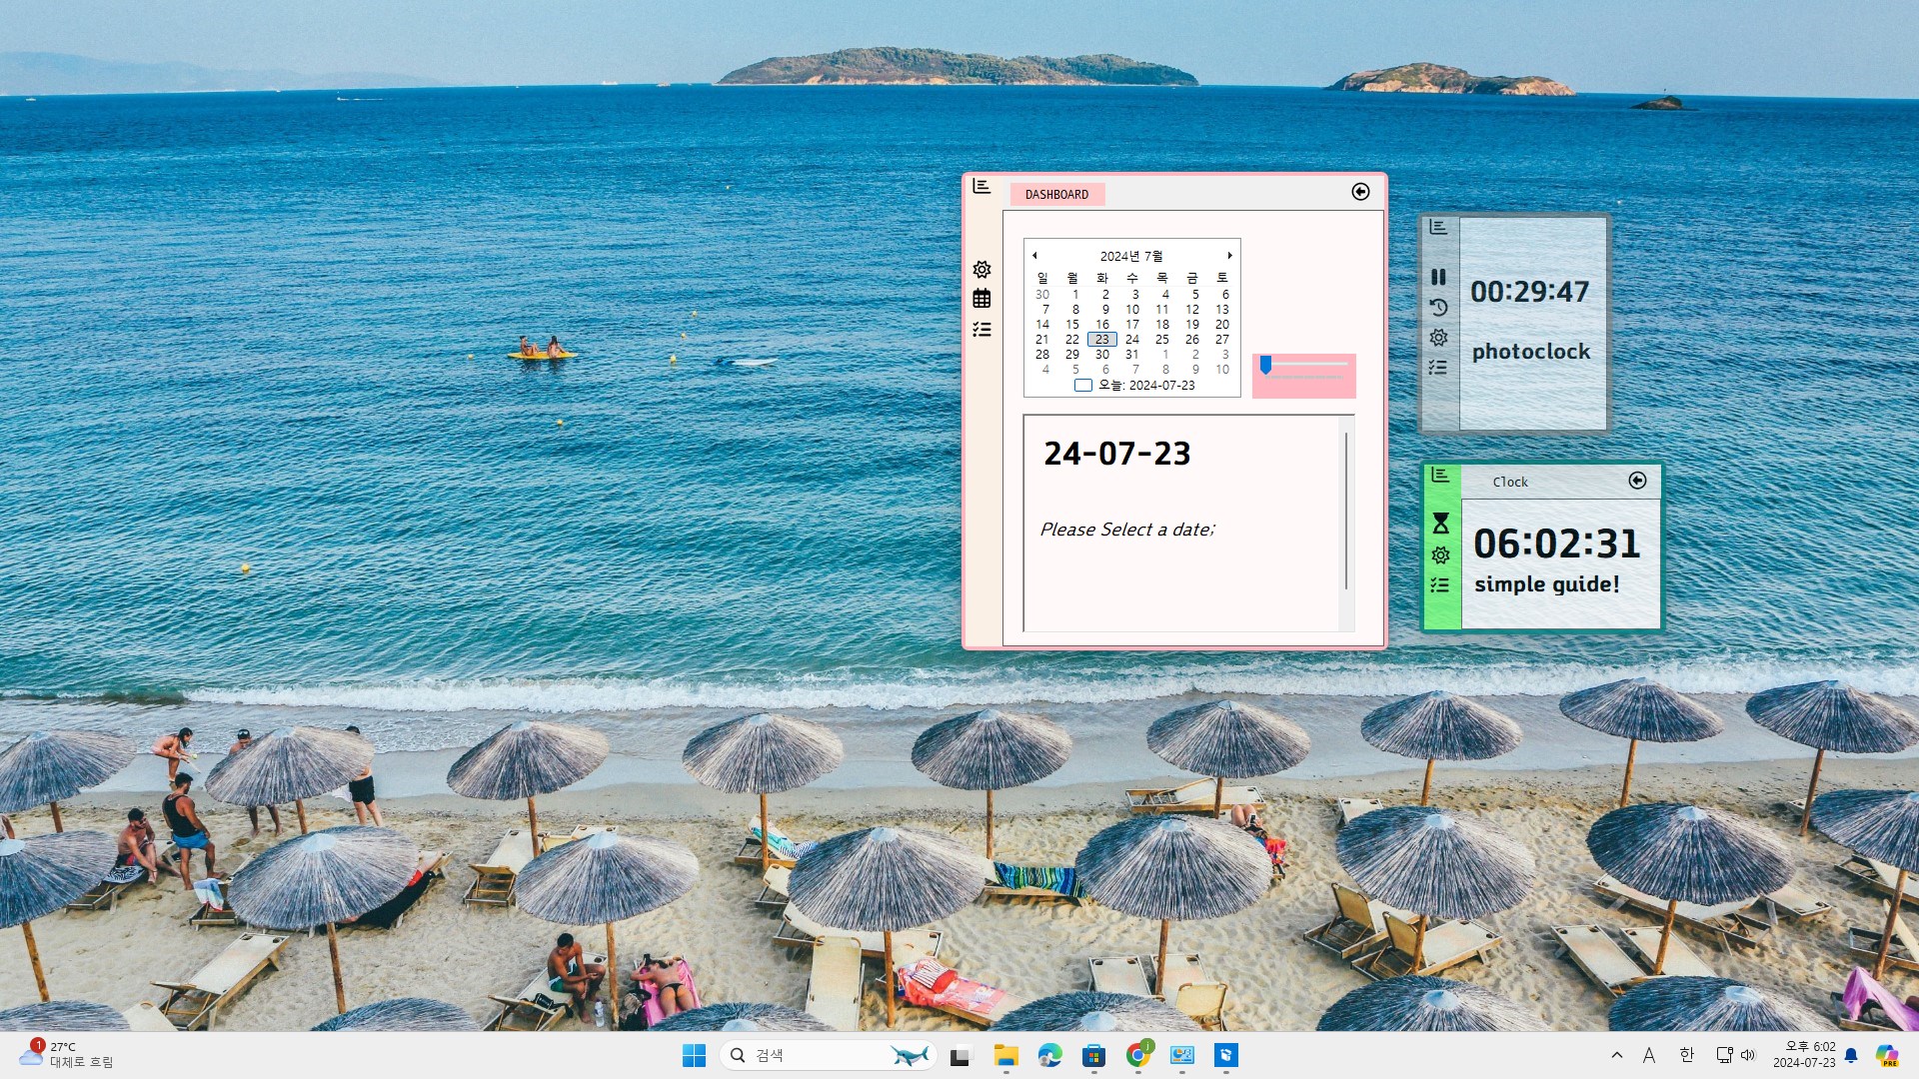The height and width of the screenshot is (1079, 1919).
Task: Click today link 오늘: 2024-07-23
Action: point(1145,385)
